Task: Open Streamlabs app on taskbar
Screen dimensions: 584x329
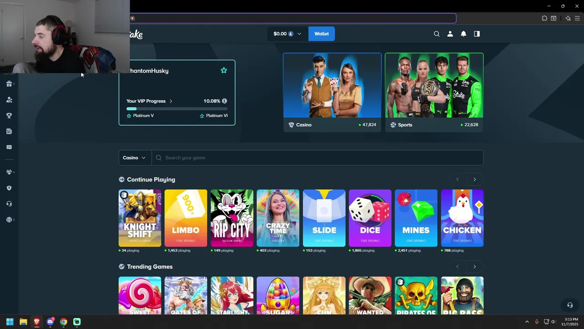Action: coord(77,322)
